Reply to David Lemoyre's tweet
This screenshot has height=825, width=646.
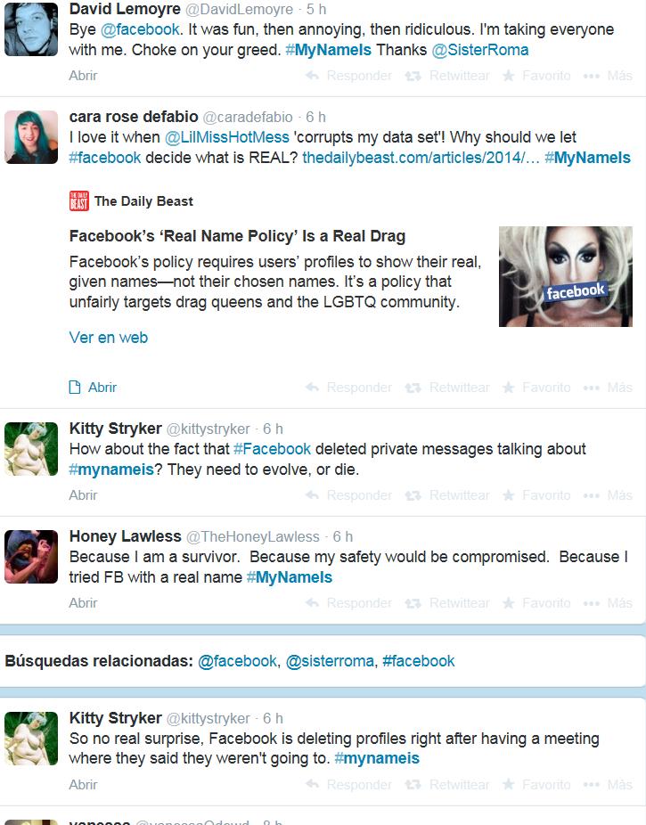tap(348, 76)
